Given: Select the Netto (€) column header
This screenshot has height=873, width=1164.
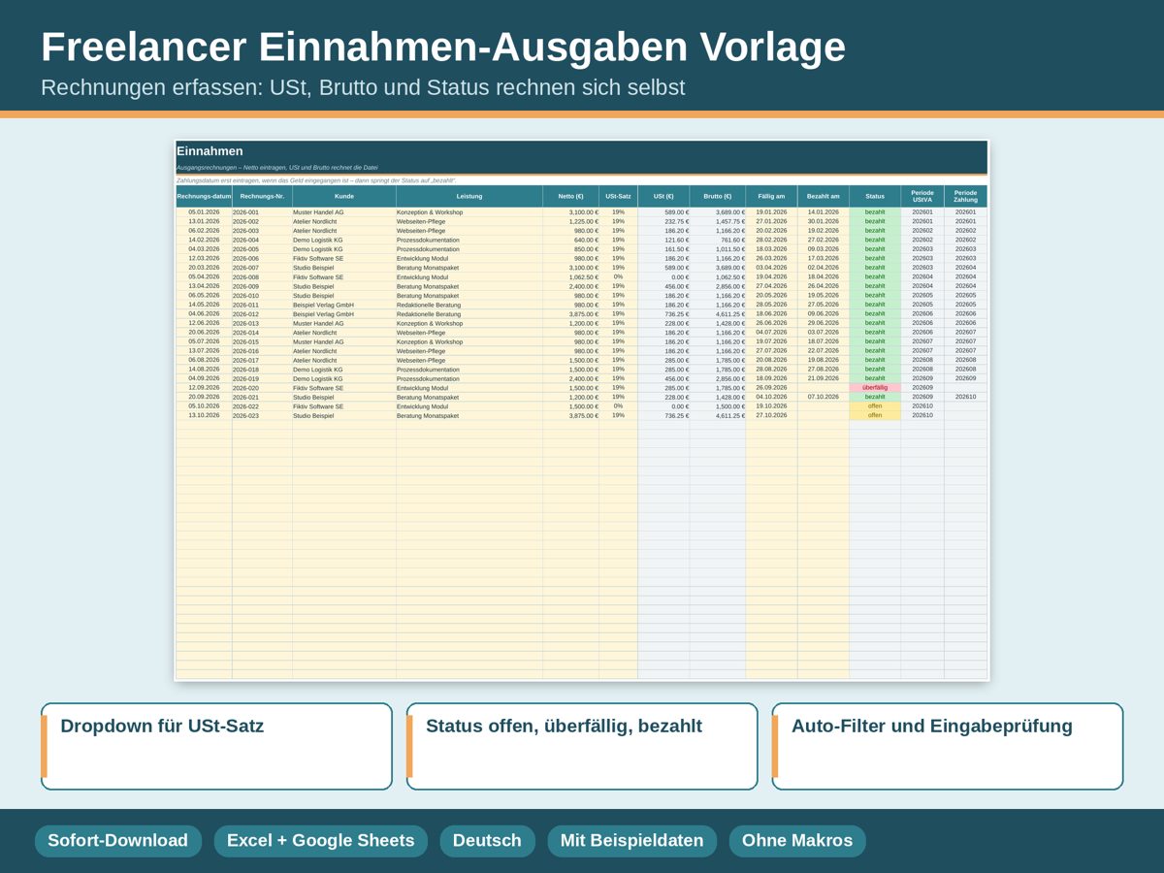Looking at the screenshot, I should tap(571, 196).
